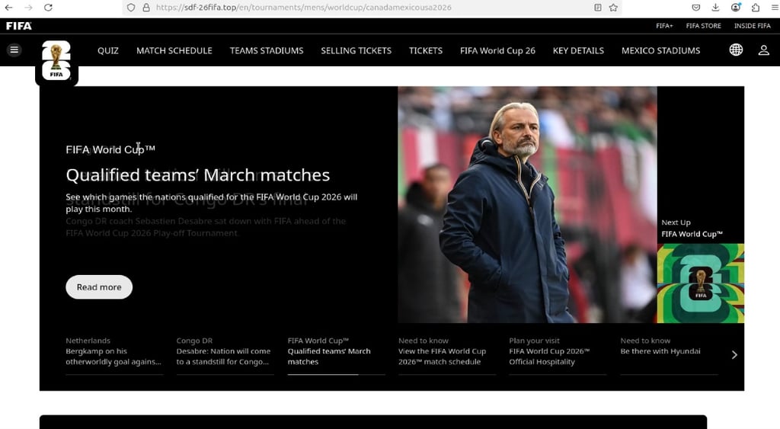Click the Next Up label text

tap(676, 223)
